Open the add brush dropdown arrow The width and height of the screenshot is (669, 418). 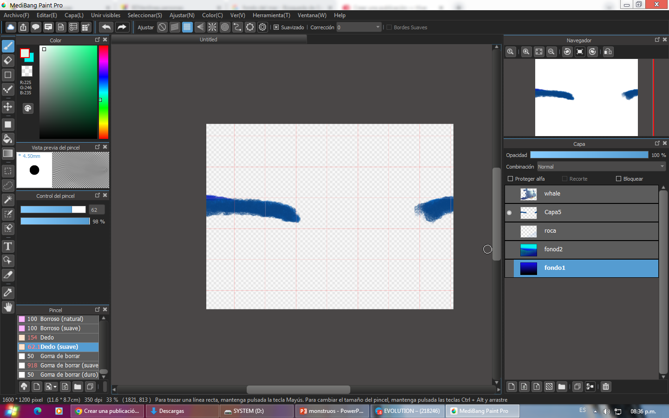[55, 386]
